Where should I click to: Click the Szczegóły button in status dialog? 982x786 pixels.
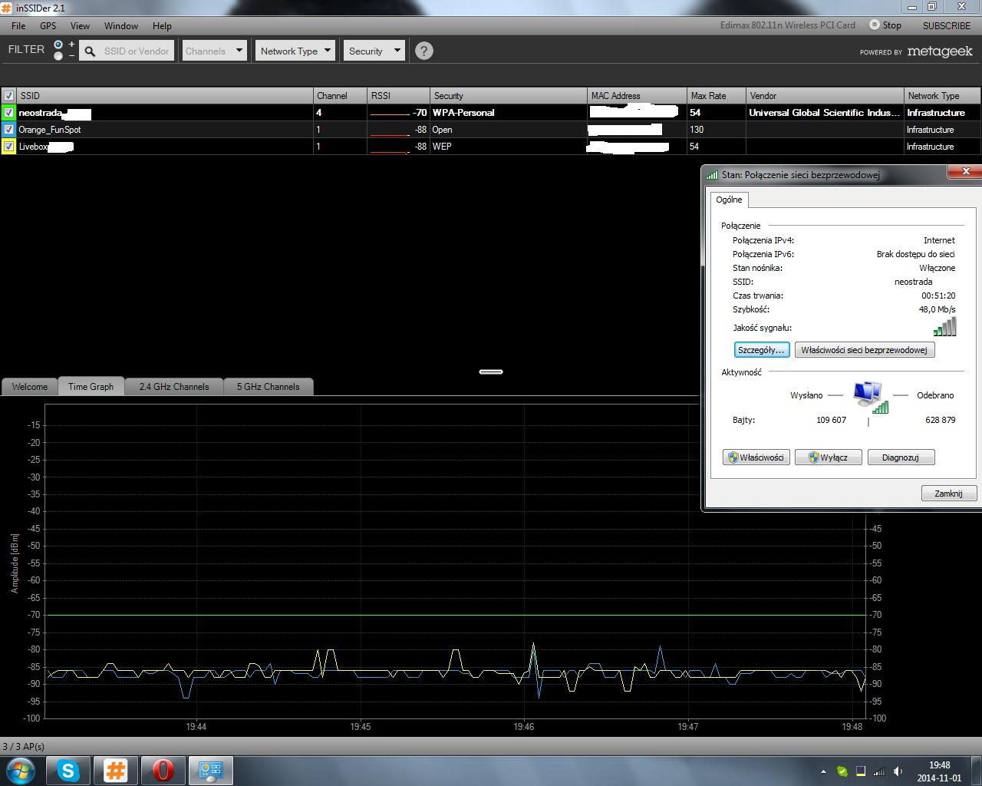click(x=762, y=350)
